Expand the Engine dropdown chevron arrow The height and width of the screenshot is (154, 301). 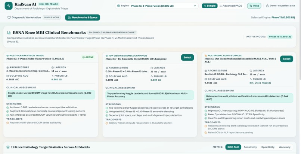click(195, 6)
